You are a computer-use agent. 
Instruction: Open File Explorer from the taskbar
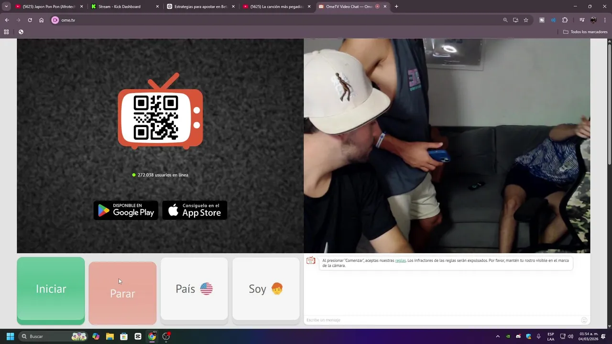coord(110,336)
